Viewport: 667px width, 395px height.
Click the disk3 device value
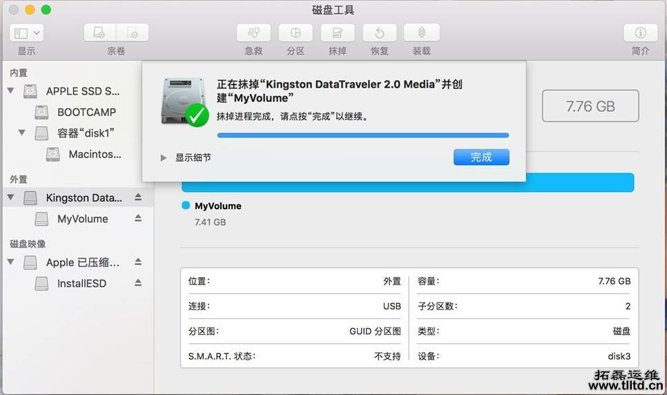click(x=619, y=356)
